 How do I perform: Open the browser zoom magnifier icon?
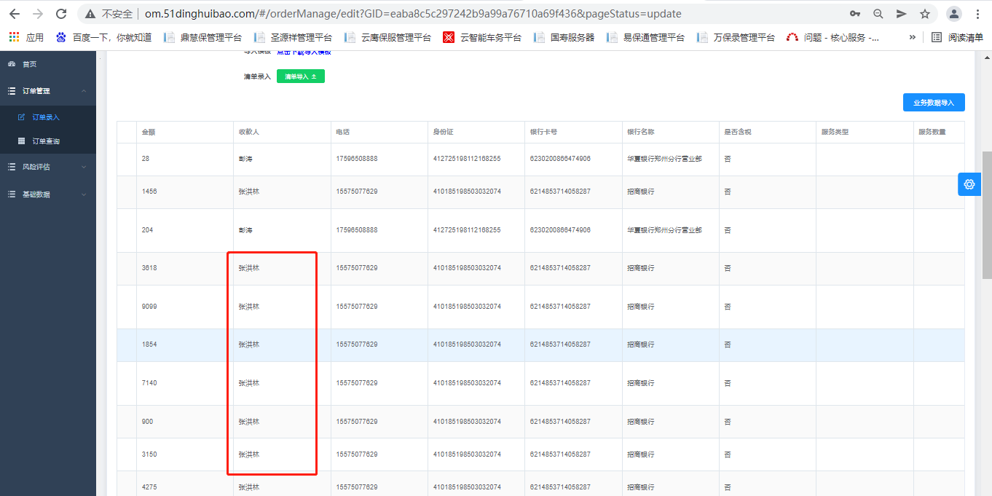click(x=878, y=14)
